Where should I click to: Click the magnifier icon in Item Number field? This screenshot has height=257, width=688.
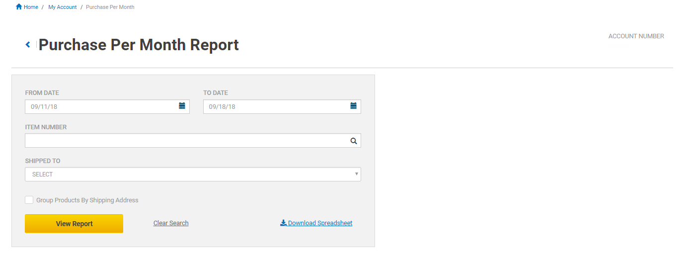(354, 141)
